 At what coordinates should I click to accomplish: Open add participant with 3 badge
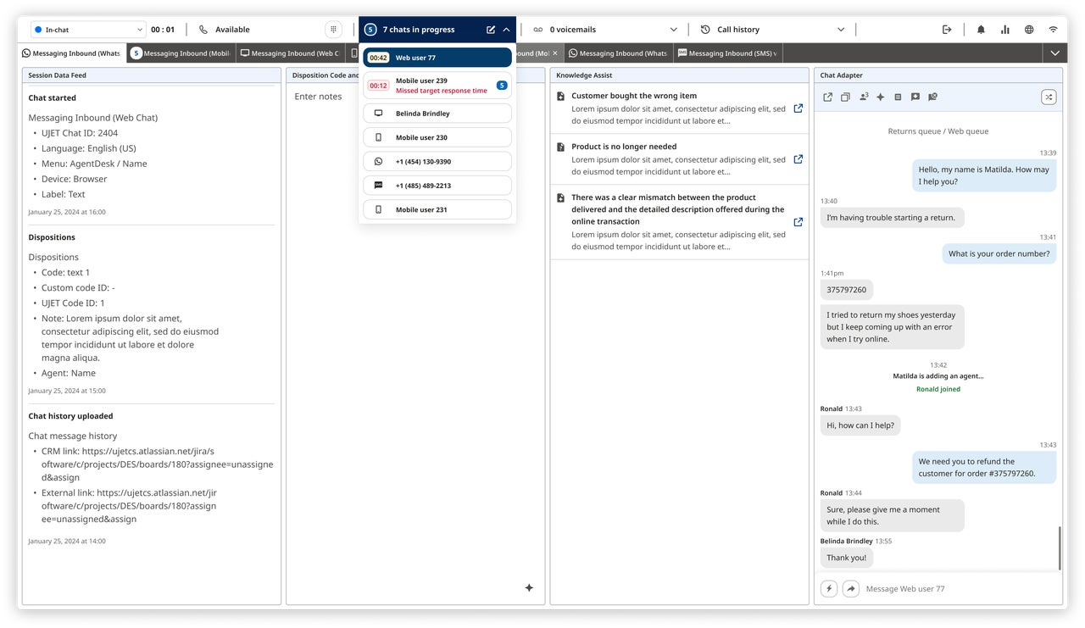click(x=864, y=97)
